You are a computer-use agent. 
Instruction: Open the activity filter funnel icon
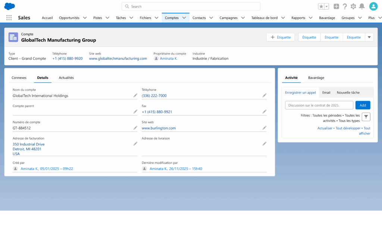point(366,117)
